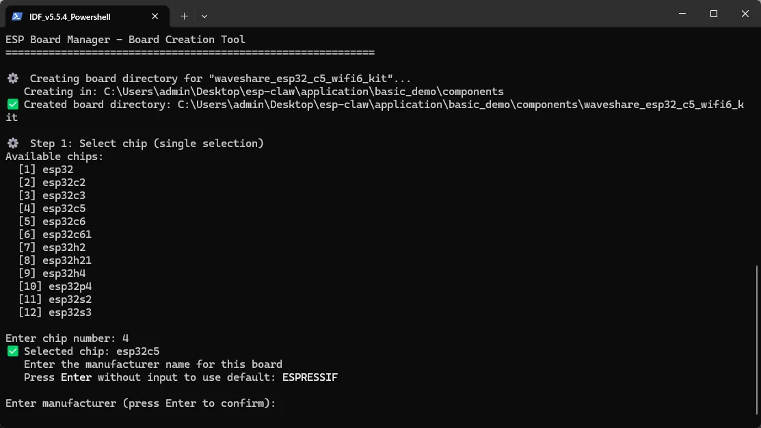Image resolution: width=761 pixels, height=428 pixels.
Task: Click the ESP Board Manager title line
Action: (x=125, y=39)
